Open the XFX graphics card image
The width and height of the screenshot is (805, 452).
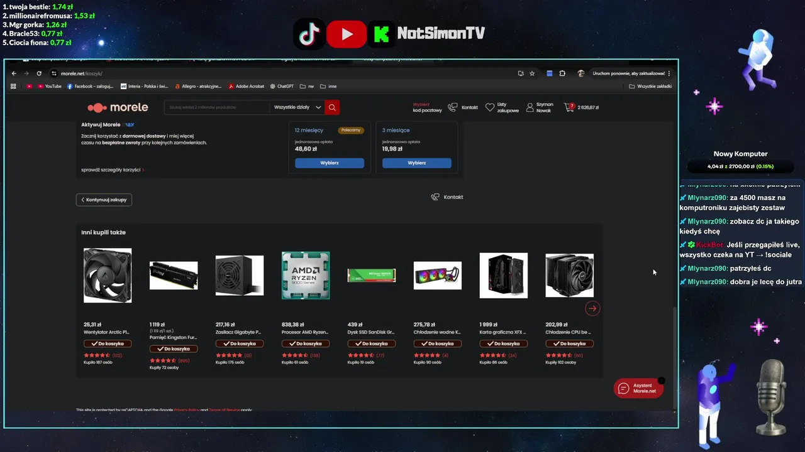point(504,276)
